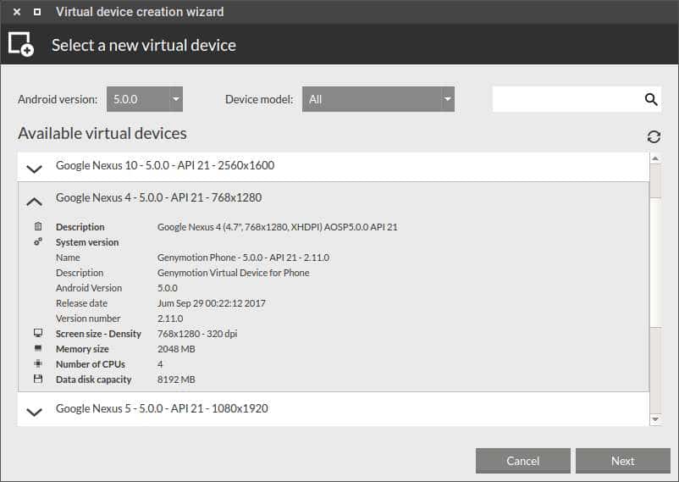Collapse Google Nexus 4 device details
Viewport: 679px width, 482px height.
pos(34,201)
